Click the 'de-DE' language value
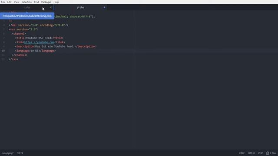 click(x=34, y=51)
